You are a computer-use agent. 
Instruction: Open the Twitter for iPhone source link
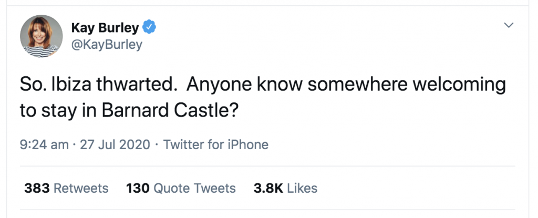pos(216,144)
